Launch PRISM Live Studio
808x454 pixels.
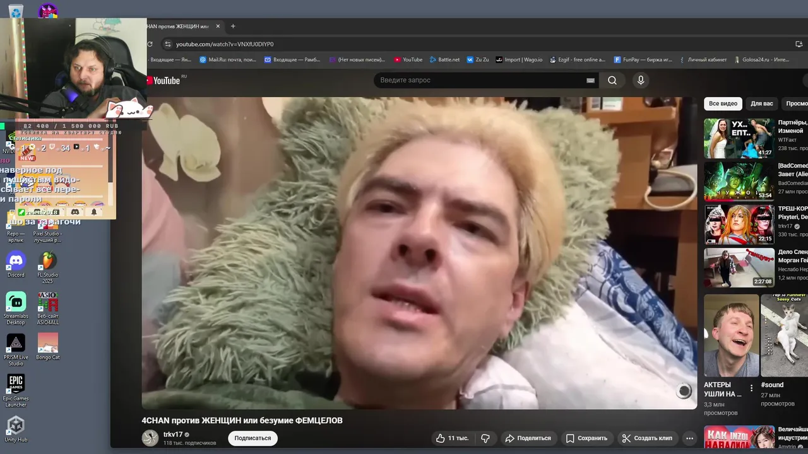click(x=16, y=350)
